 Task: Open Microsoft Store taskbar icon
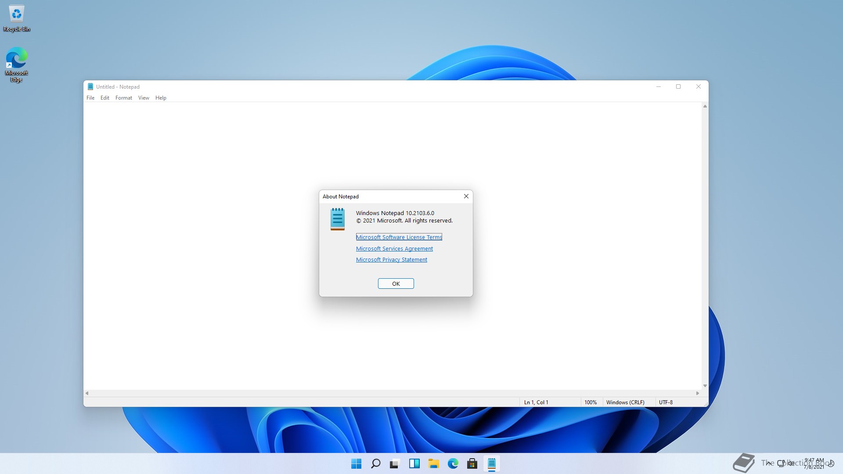(x=472, y=463)
